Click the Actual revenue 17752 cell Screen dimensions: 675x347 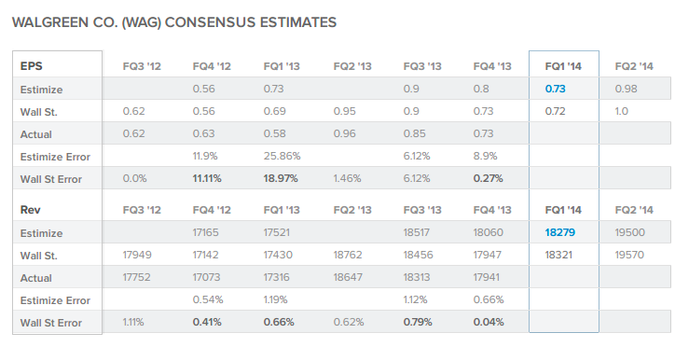point(136,277)
